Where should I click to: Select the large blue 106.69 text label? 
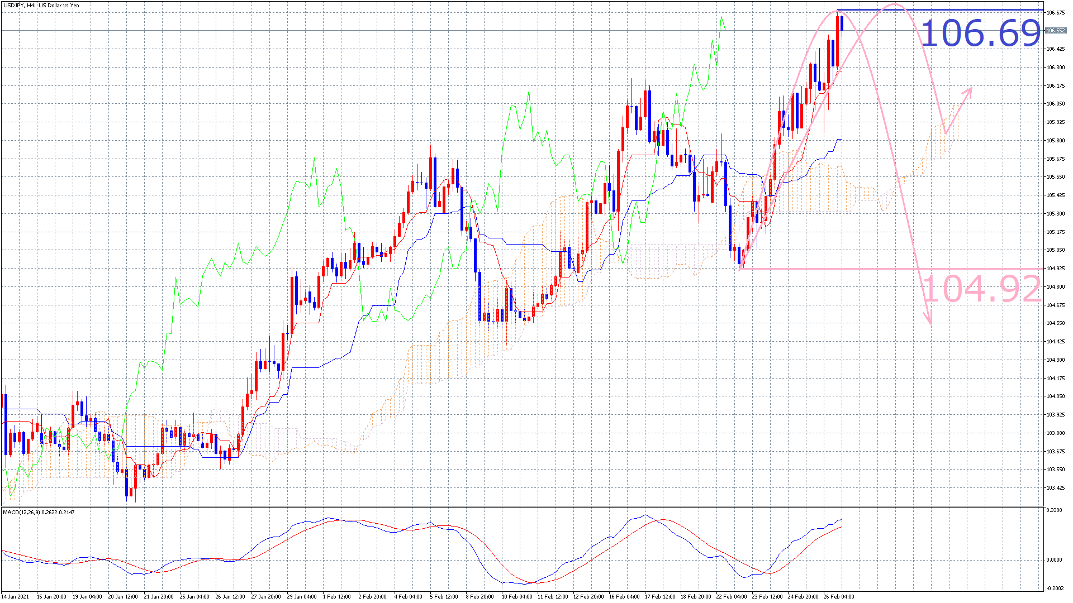[980, 33]
